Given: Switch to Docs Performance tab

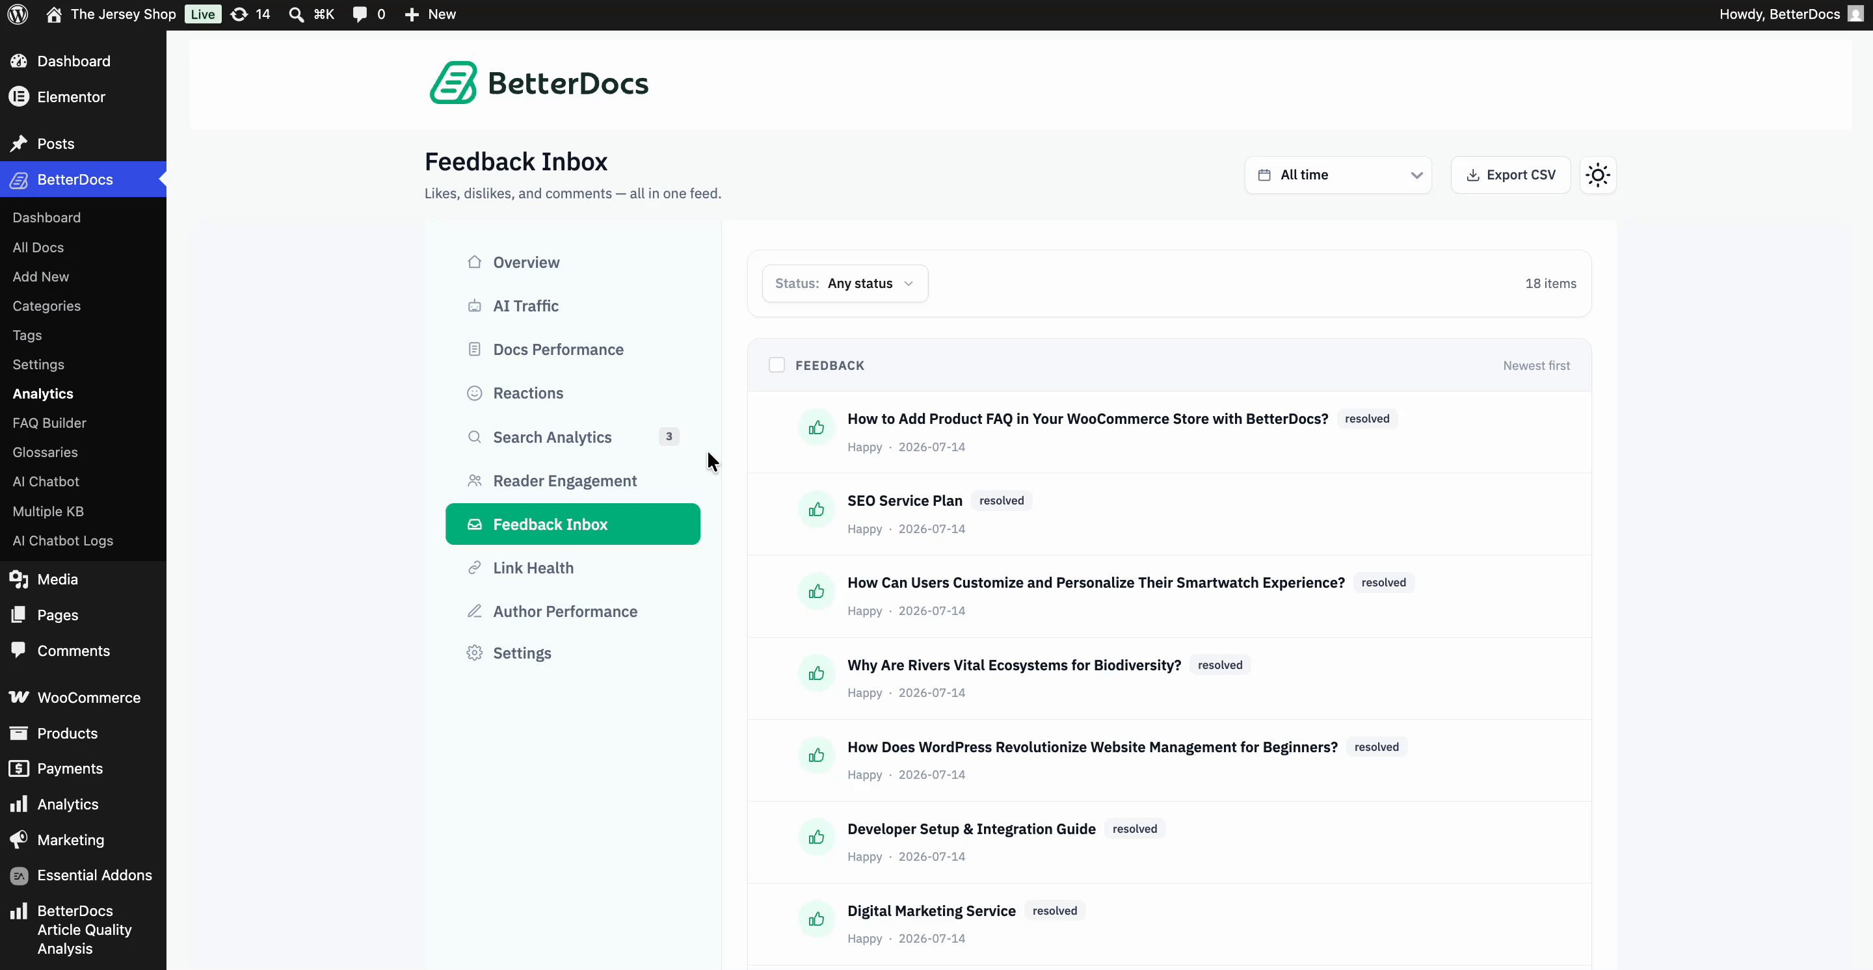Looking at the screenshot, I should coord(572,350).
